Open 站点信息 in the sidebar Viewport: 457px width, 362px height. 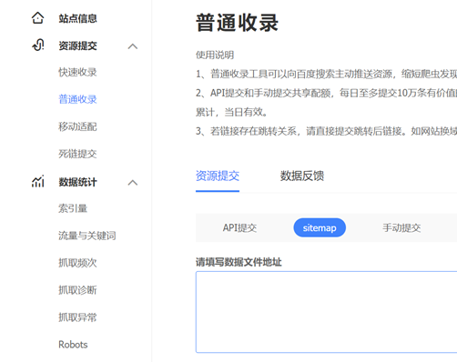[78, 18]
